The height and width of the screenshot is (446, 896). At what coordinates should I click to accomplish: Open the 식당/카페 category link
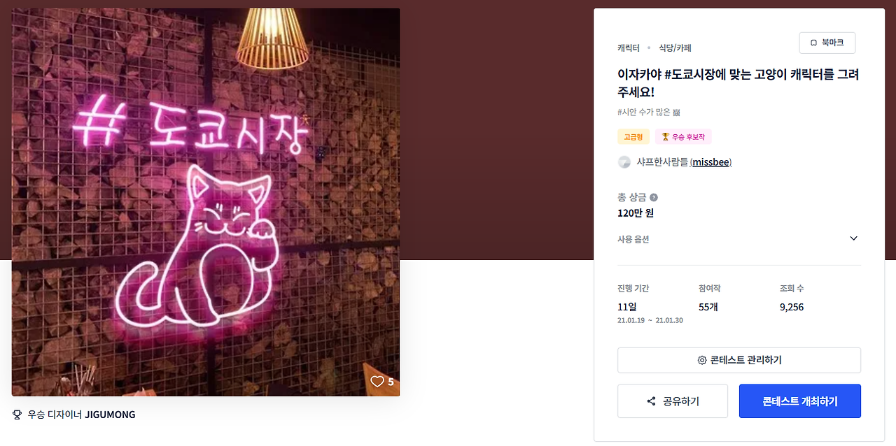click(675, 48)
